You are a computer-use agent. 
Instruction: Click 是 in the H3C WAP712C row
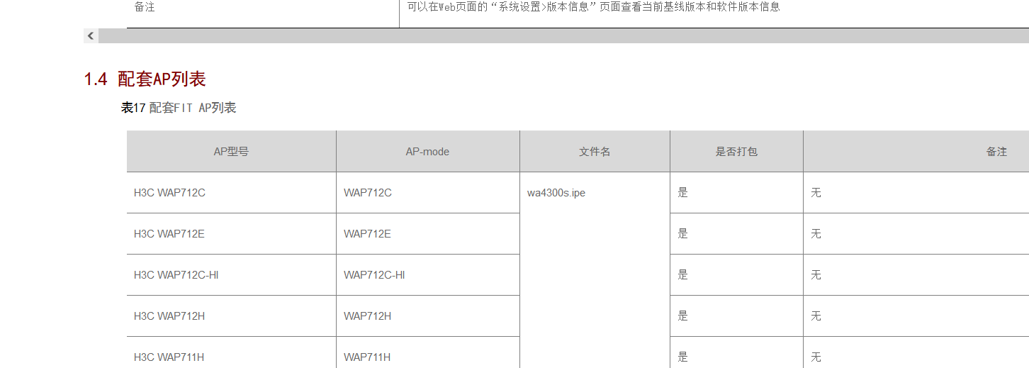tap(682, 193)
